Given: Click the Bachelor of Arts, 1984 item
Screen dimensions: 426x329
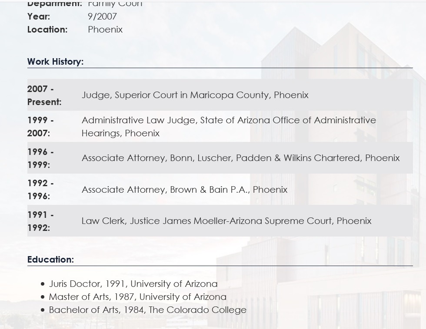Looking at the screenshot, I should click(x=147, y=310).
